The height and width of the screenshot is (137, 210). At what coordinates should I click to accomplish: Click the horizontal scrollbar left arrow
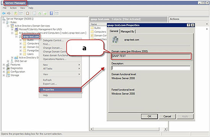click(91, 129)
